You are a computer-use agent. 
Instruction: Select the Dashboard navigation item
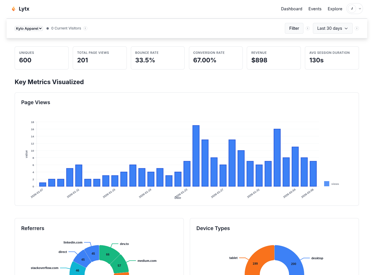[x=291, y=9]
